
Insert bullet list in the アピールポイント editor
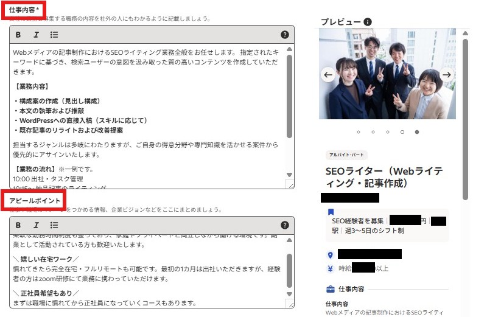[54, 225]
